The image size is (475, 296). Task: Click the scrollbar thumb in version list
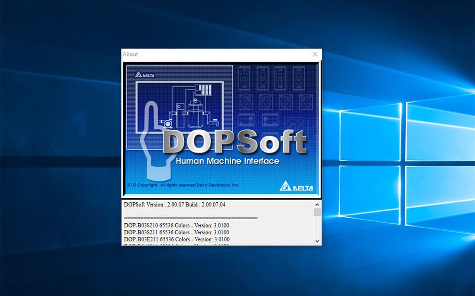click(317, 213)
